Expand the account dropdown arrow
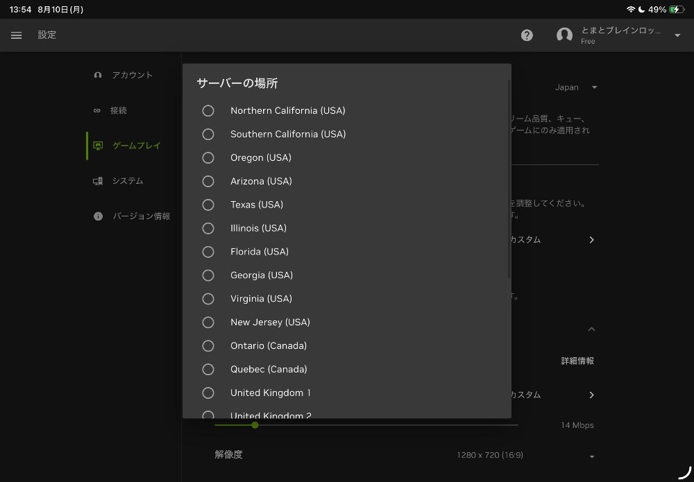694x482 pixels. click(677, 35)
